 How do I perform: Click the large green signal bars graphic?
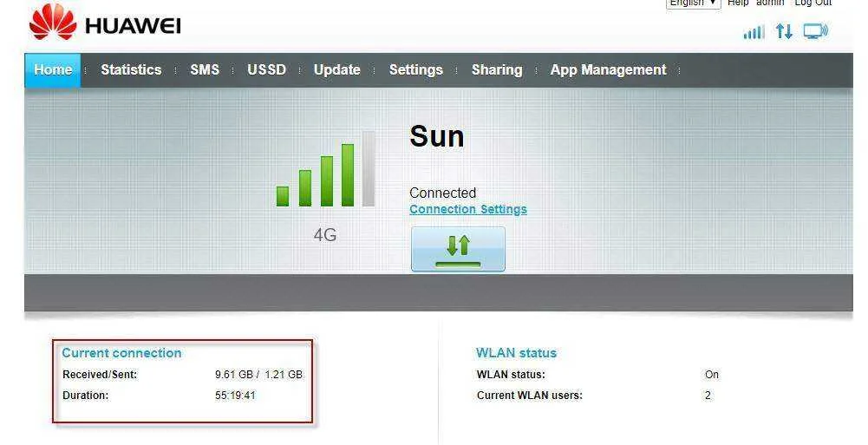pos(325,169)
